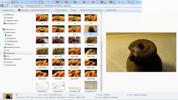Select the Screenshot_38 file
This screenshot has height=100, width=178.
point(75,88)
